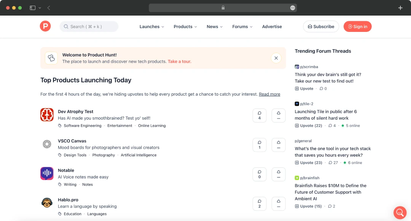Image resolution: width=411 pixels, height=221 pixels.
Task: Upvote the Scrimba dev brain thread
Action: point(304,88)
